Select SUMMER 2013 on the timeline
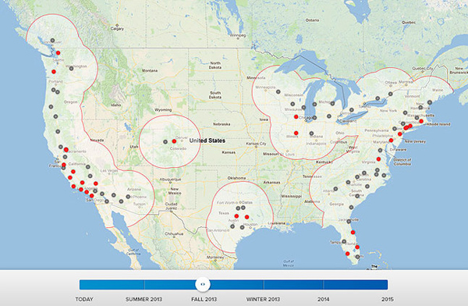This screenshot has height=306, width=468. [144, 299]
